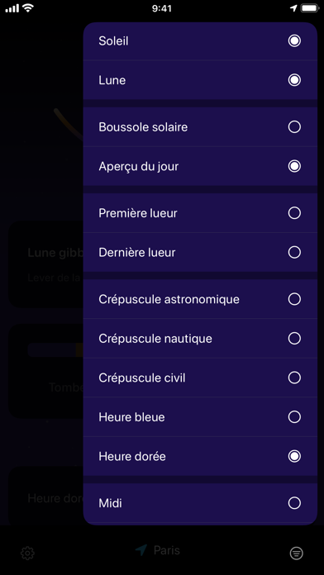
Task: Turn off Heure dorée radio button
Action: click(294, 456)
